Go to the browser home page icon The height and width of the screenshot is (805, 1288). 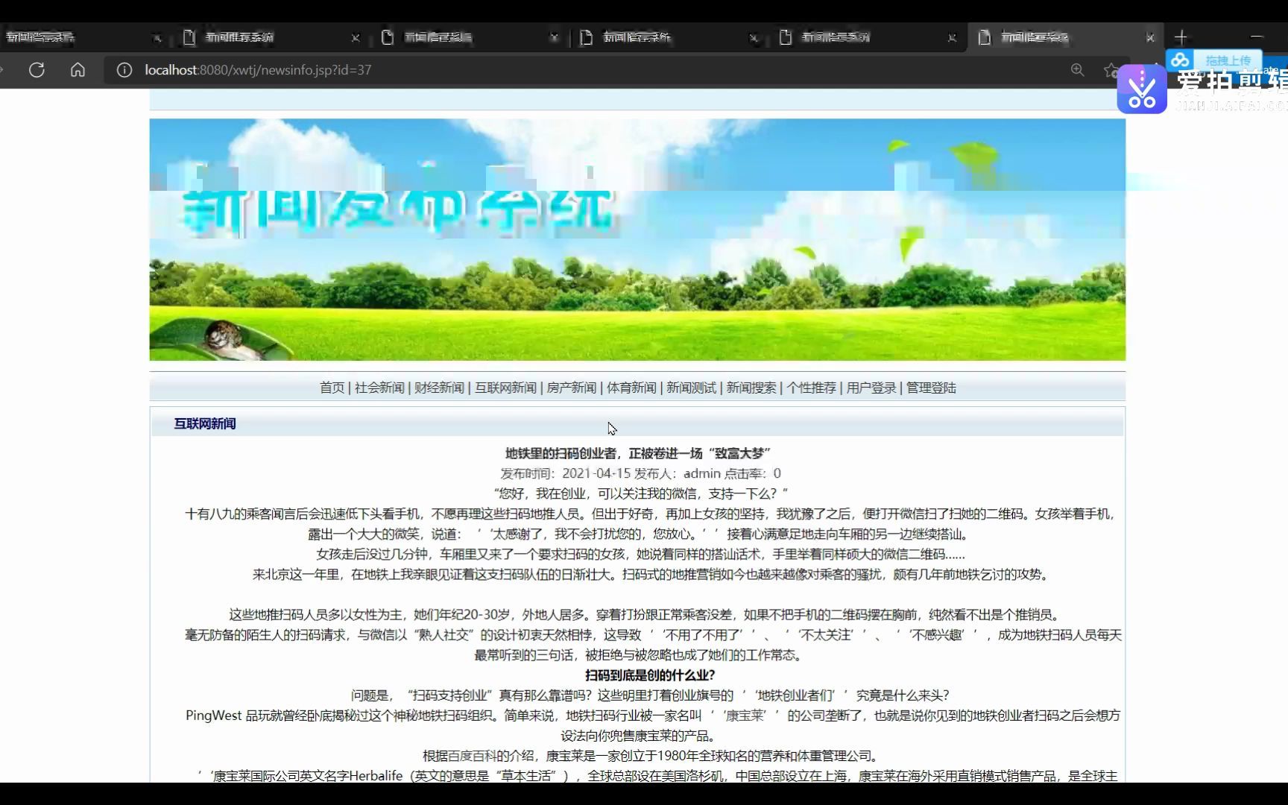pos(78,70)
